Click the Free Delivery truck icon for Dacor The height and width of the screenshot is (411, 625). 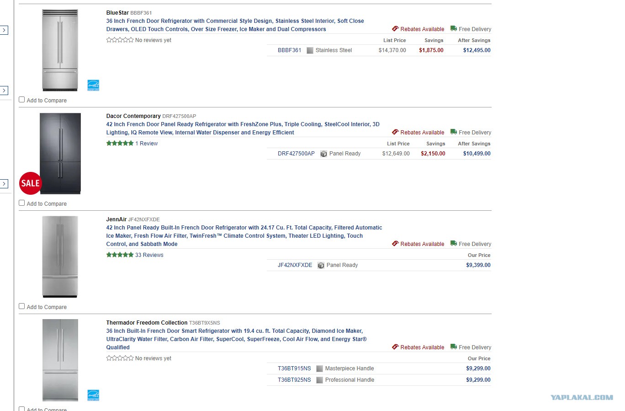453,132
